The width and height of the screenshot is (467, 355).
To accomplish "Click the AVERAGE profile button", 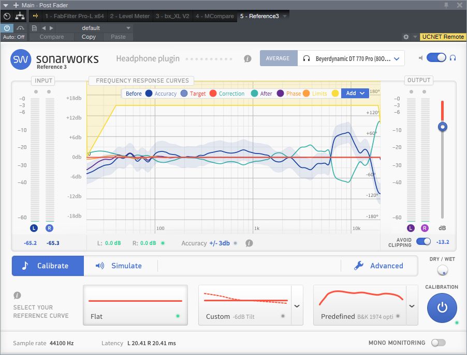I will pyautogui.click(x=278, y=58).
